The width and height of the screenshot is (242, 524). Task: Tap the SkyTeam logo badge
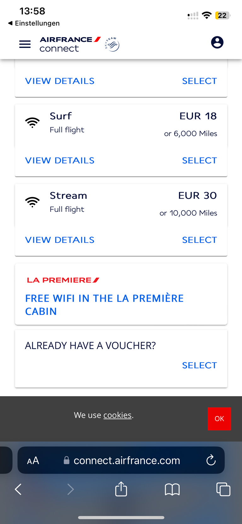click(112, 44)
